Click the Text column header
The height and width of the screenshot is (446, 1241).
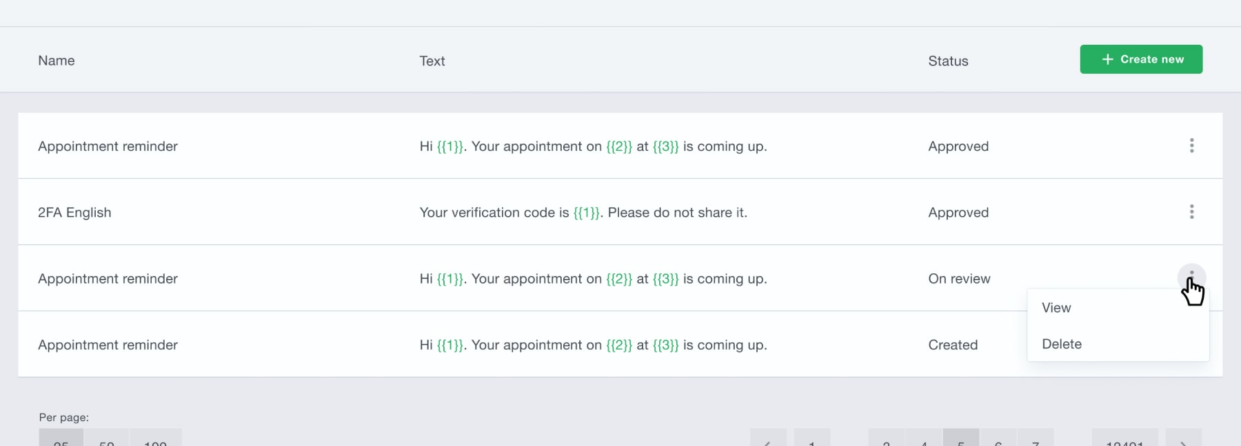432,61
